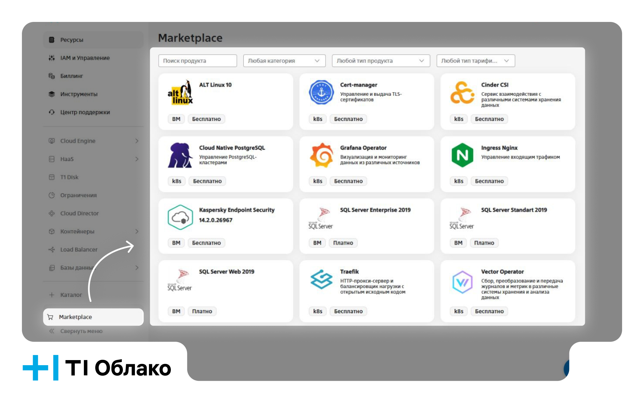Click the Поиск продукта search field

point(198,61)
